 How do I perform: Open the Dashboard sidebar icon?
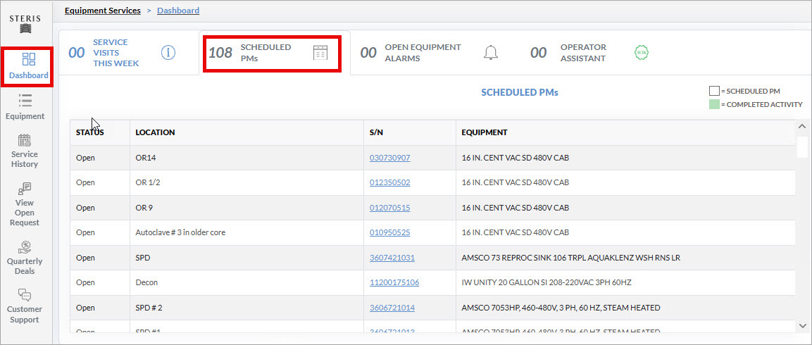click(x=28, y=58)
